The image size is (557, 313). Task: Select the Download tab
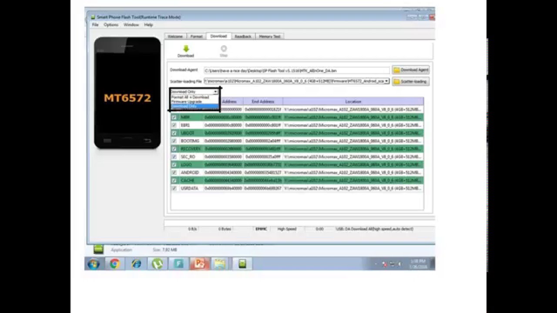[x=218, y=36]
